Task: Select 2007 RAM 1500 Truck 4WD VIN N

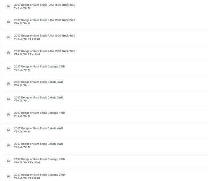Action: [x=104, y=6]
